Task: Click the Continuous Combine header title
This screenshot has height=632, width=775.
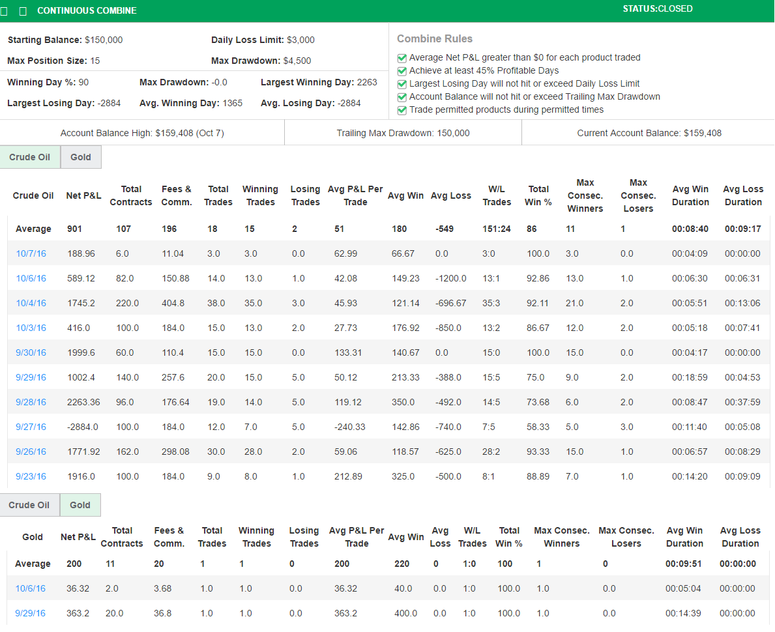Action: coord(87,11)
